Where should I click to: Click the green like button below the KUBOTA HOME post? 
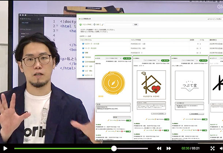point(167,119)
